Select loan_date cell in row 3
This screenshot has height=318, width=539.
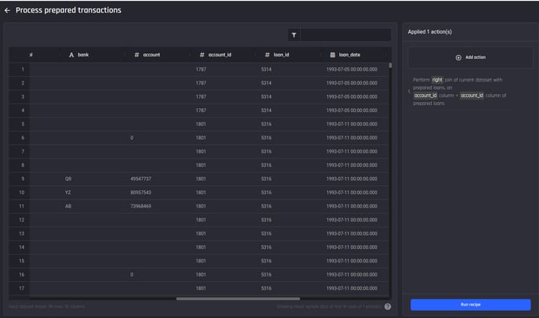[x=352, y=97]
